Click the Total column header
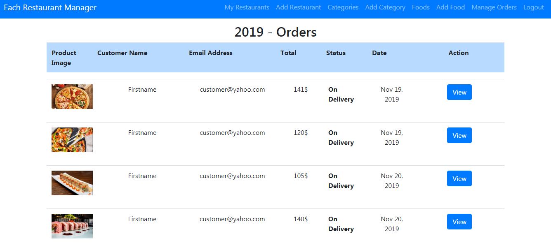This screenshot has width=551, height=243. click(288, 53)
